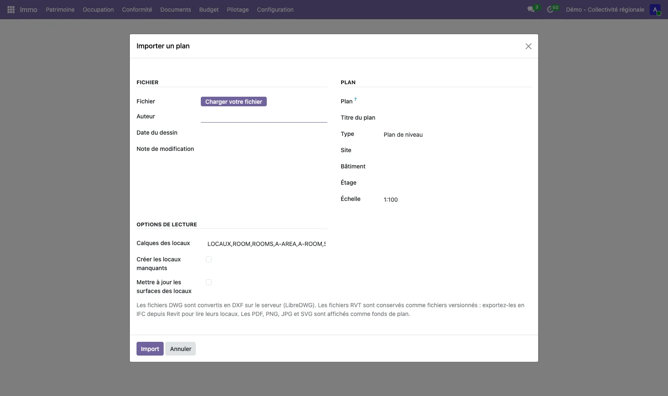Focus the Auteur input field
Image resolution: width=668 pixels, height=396 pixels.
tap(264, 117)
